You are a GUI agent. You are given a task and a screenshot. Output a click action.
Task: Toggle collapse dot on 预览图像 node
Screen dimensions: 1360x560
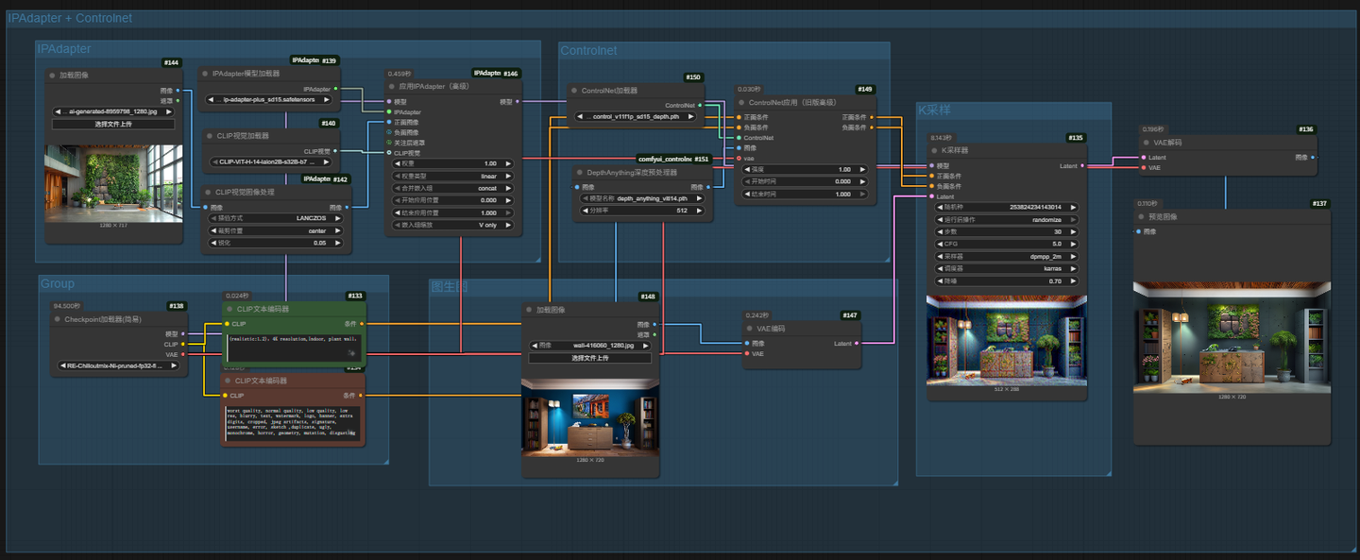pyautogui.click(x=1140, y=217)
